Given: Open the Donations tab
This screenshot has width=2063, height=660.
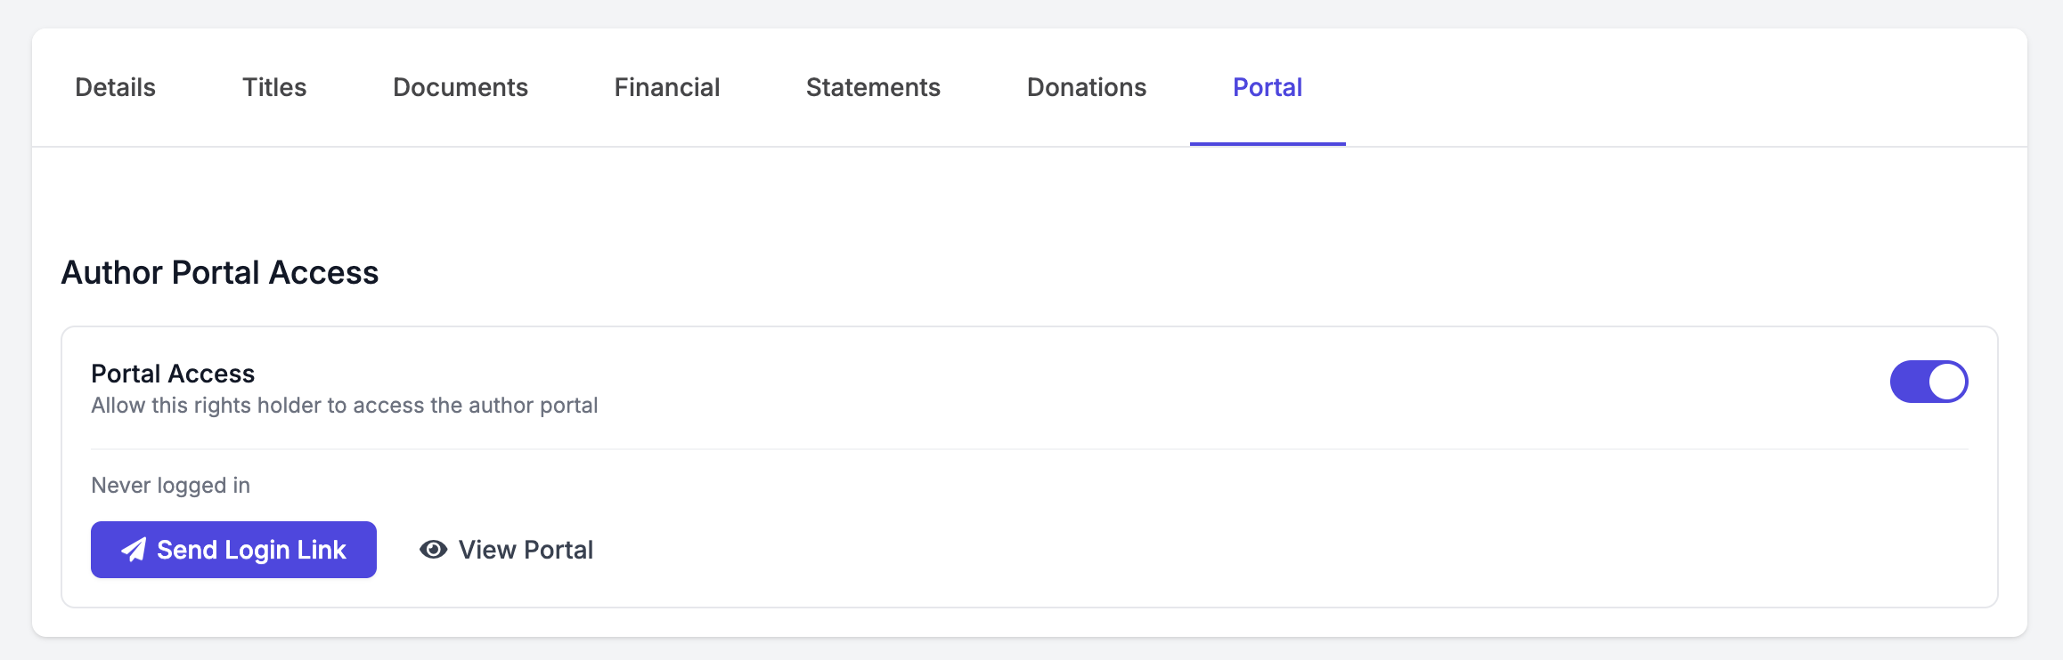Looking at the screenshot, I should (1086, 87).
